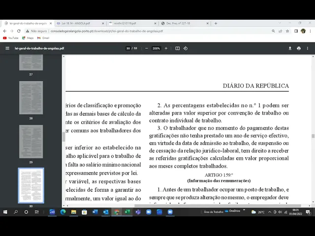Open Word from the taskbar
Viewport: 315px width, 236px height.
click(x=95, y=212)
